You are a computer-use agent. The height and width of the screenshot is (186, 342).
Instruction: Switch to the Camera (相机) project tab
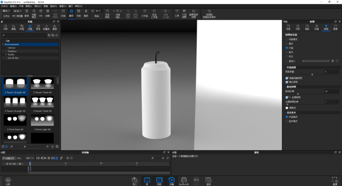tap(307, 27)
